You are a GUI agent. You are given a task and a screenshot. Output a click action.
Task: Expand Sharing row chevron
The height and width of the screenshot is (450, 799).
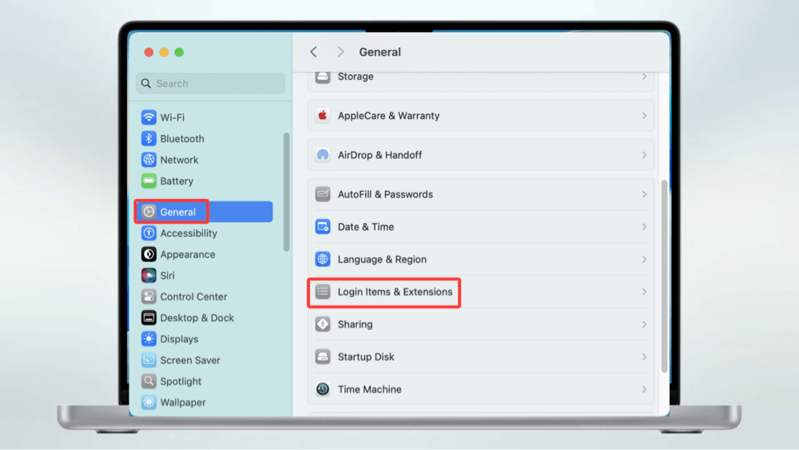[x=644, y=325]
